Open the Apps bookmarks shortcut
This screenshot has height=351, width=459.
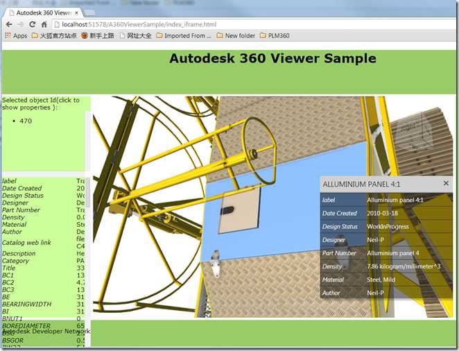(x=16, y=35)
